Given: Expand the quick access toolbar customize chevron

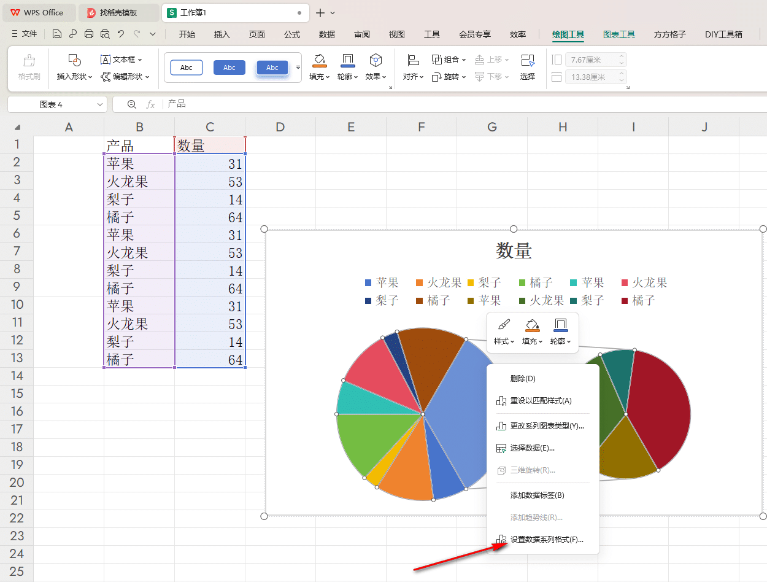Looking at the screenshot, I should click(153, 34).
